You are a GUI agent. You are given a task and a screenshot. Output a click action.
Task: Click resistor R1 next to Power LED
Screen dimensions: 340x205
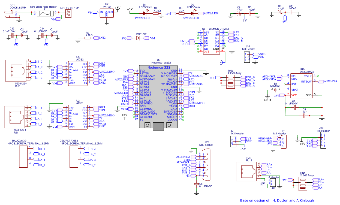coord(156,13)
